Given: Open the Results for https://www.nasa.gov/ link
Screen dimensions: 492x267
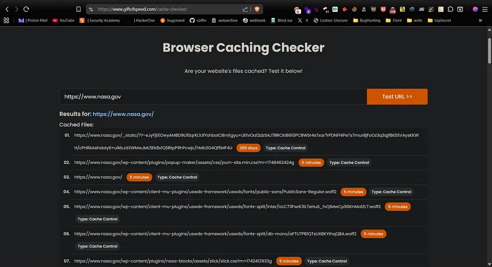Looking at the screenshot, I should pos(123,114).
